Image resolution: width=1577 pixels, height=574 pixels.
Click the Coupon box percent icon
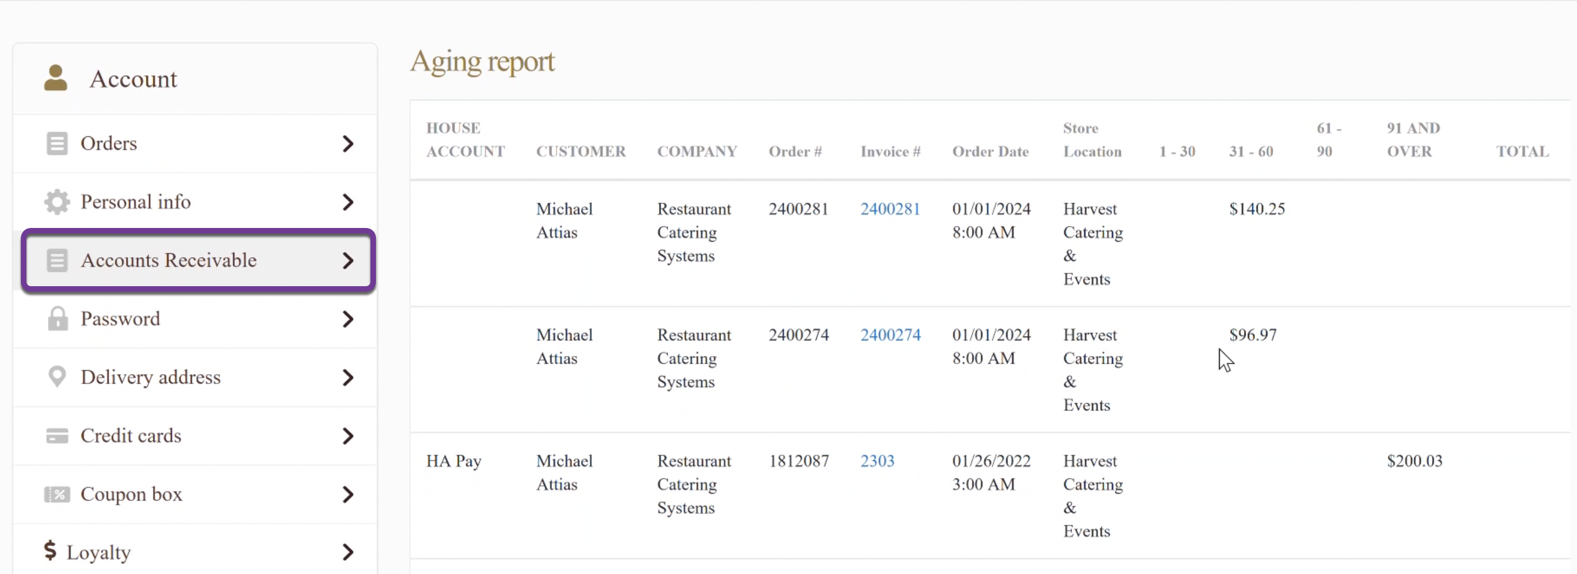click(57, 494)
